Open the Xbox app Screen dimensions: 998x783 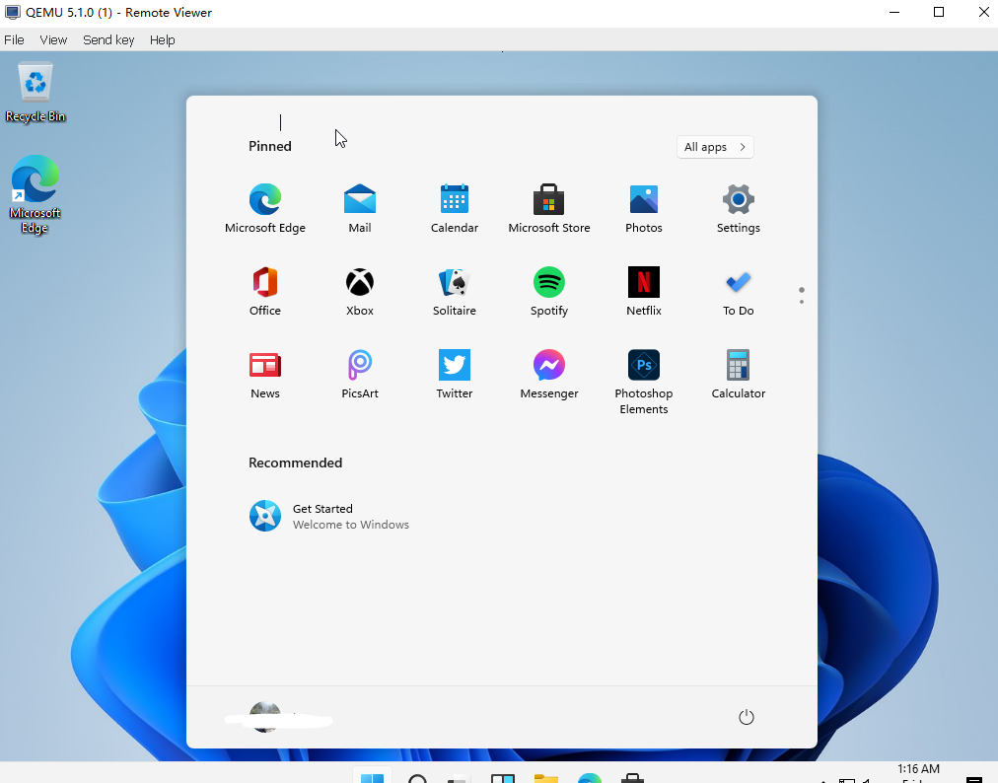coord(359,291)
